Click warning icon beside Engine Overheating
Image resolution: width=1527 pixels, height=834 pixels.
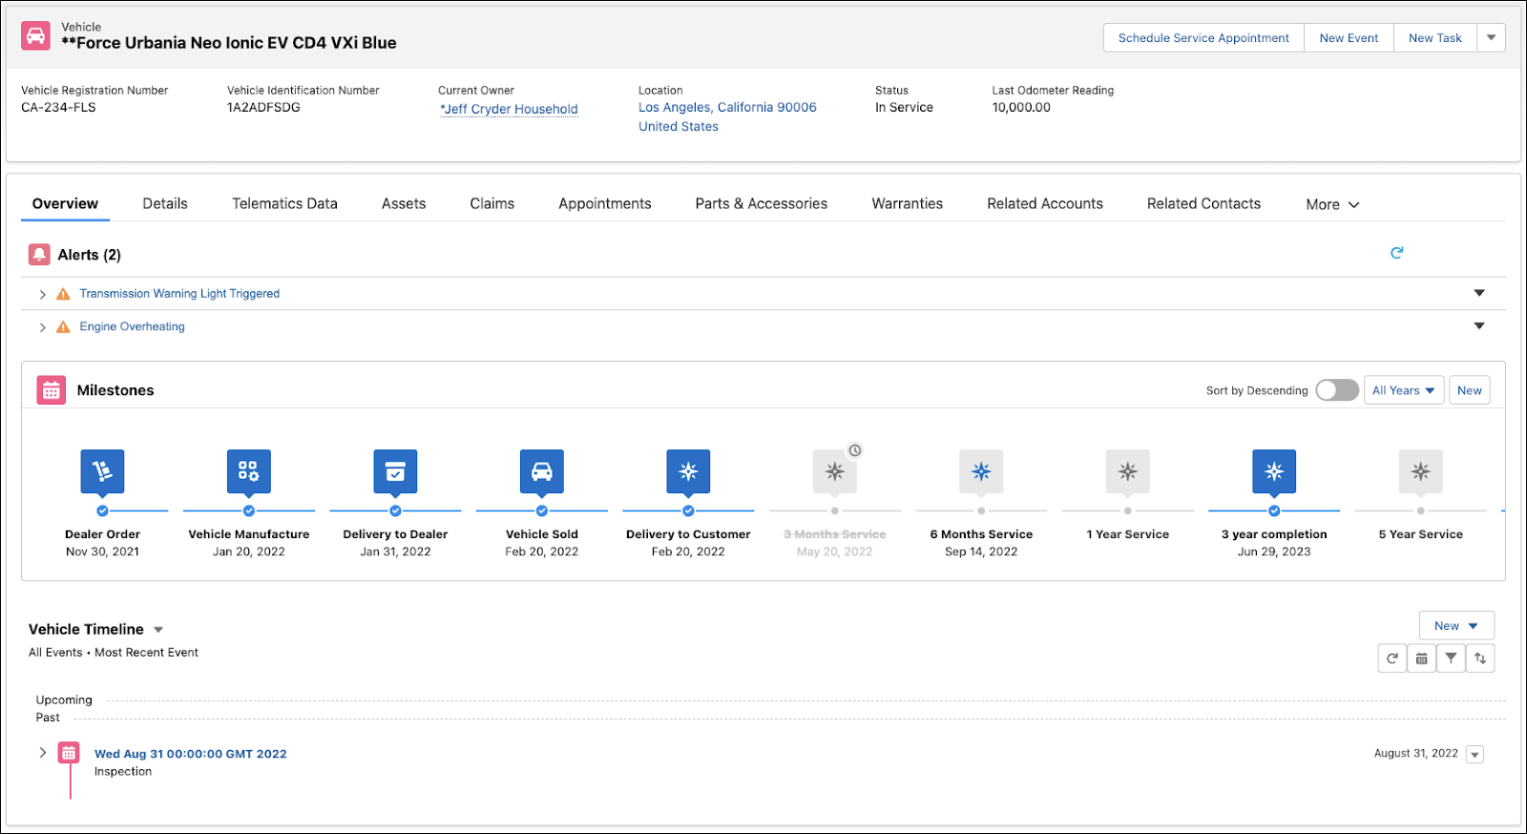(x=63, y=327)
